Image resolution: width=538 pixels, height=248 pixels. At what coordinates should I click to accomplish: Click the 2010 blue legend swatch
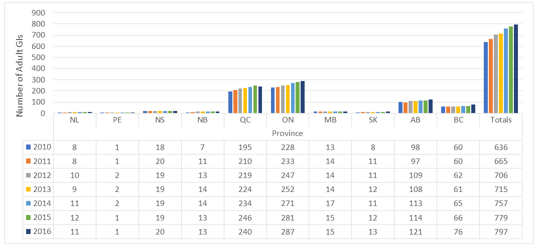[x=29, y=147]
